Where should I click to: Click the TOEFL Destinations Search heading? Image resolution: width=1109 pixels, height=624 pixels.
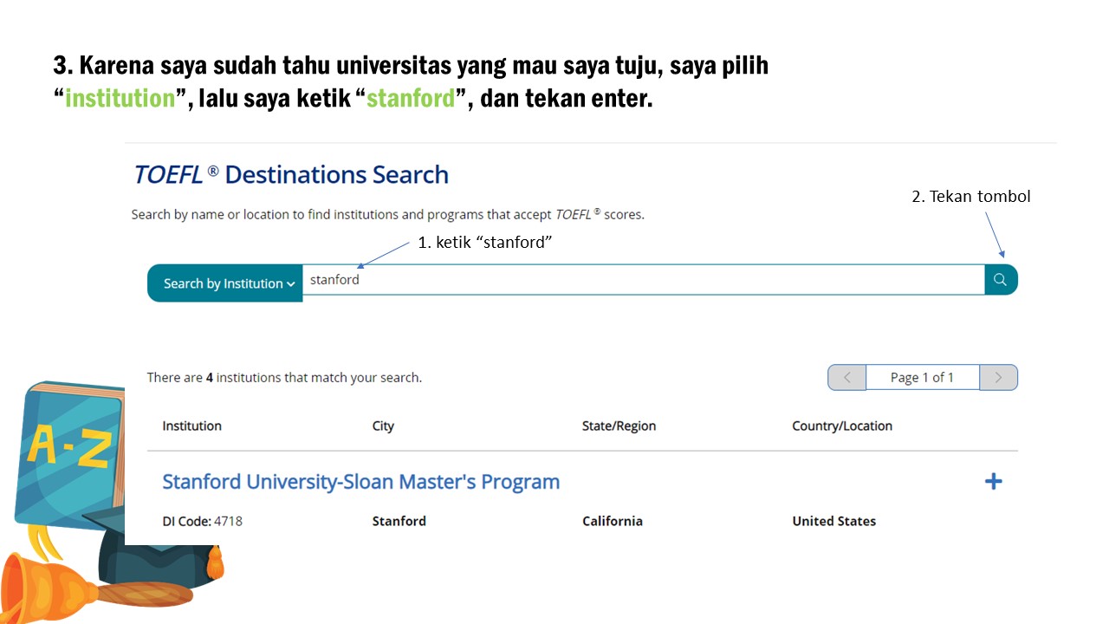coord(291,174)
